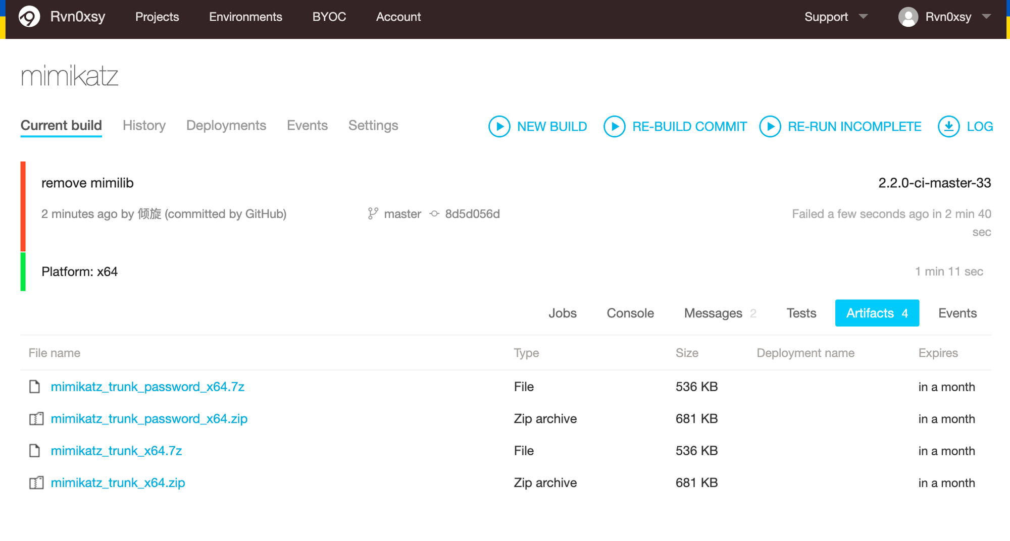
Task: Click zip icon beside mimikatz_trunk_x64.zip
Action: 36,483
